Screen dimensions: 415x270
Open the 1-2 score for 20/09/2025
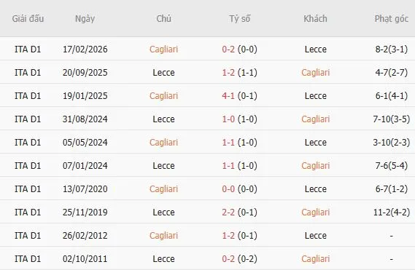[228, 73]
